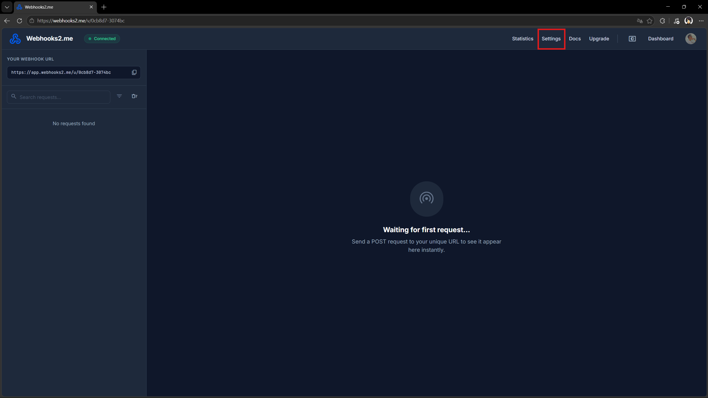708x398 pixels.
Task: Restore the browser window size
Action: (684, 7)
